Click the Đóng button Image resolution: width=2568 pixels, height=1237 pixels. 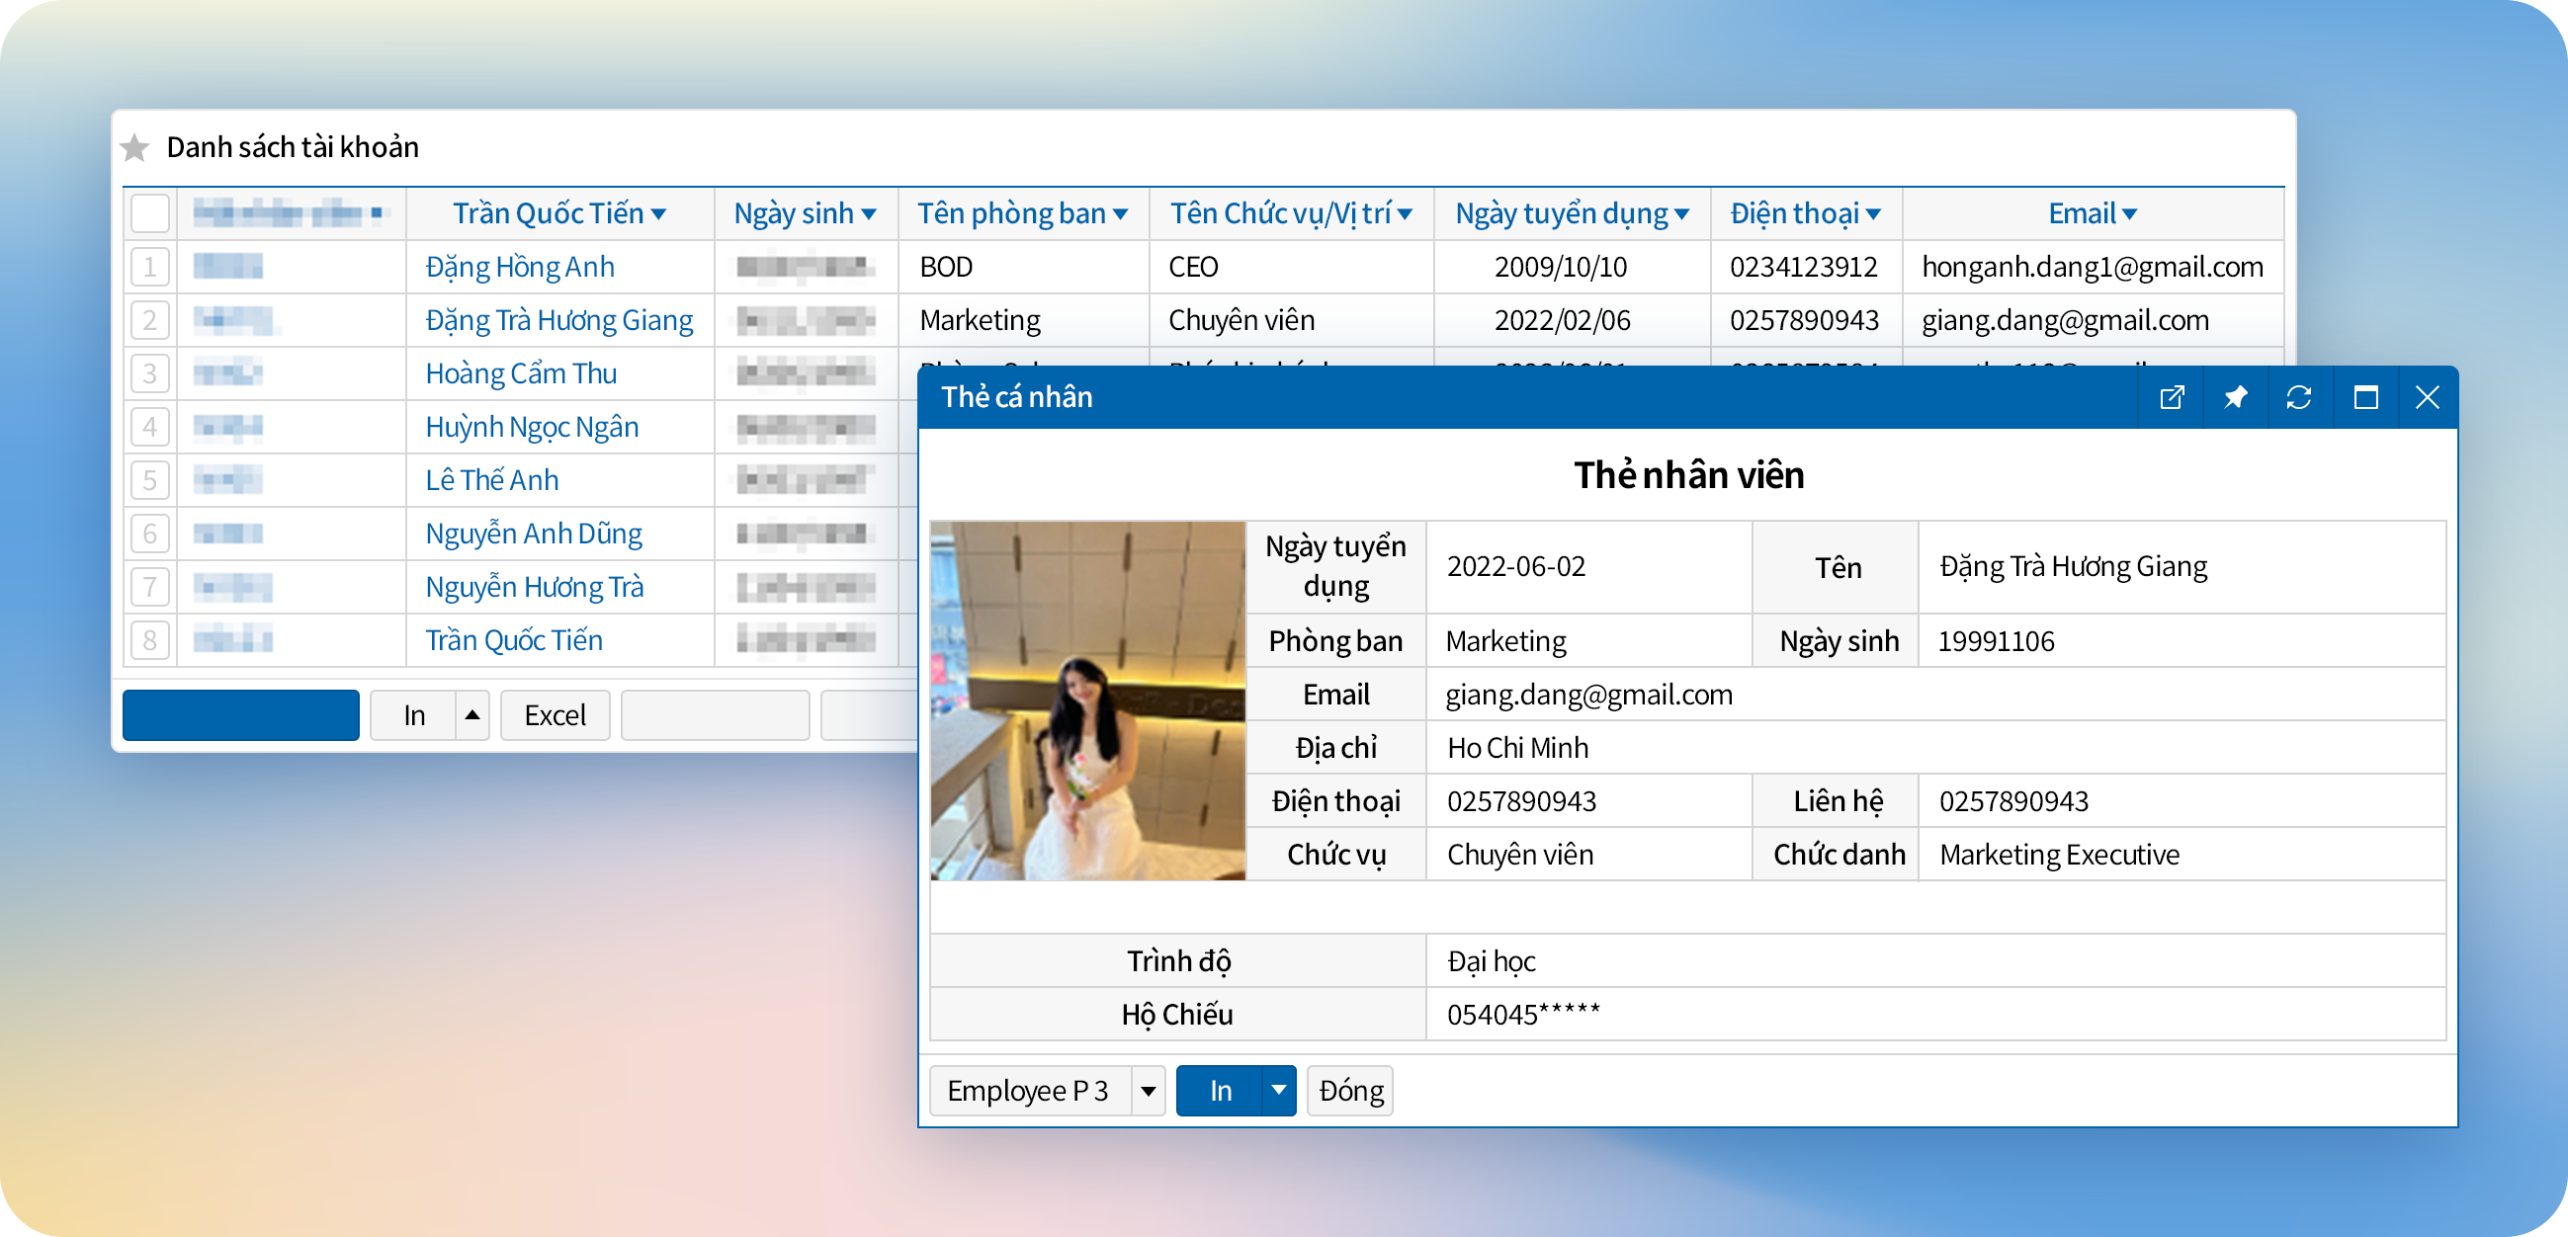[1350, 1091]
